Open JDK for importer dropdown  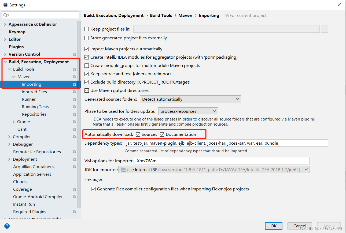pyautogui.click(x=214, y=170)
